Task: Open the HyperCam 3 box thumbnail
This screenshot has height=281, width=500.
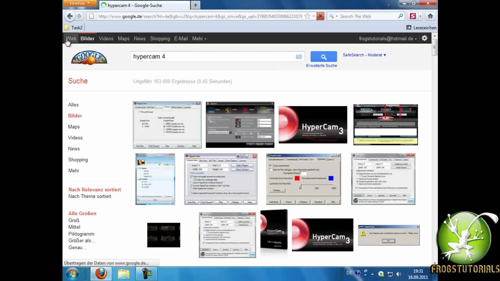Action: pyautogui.click(x=274, y=229)
